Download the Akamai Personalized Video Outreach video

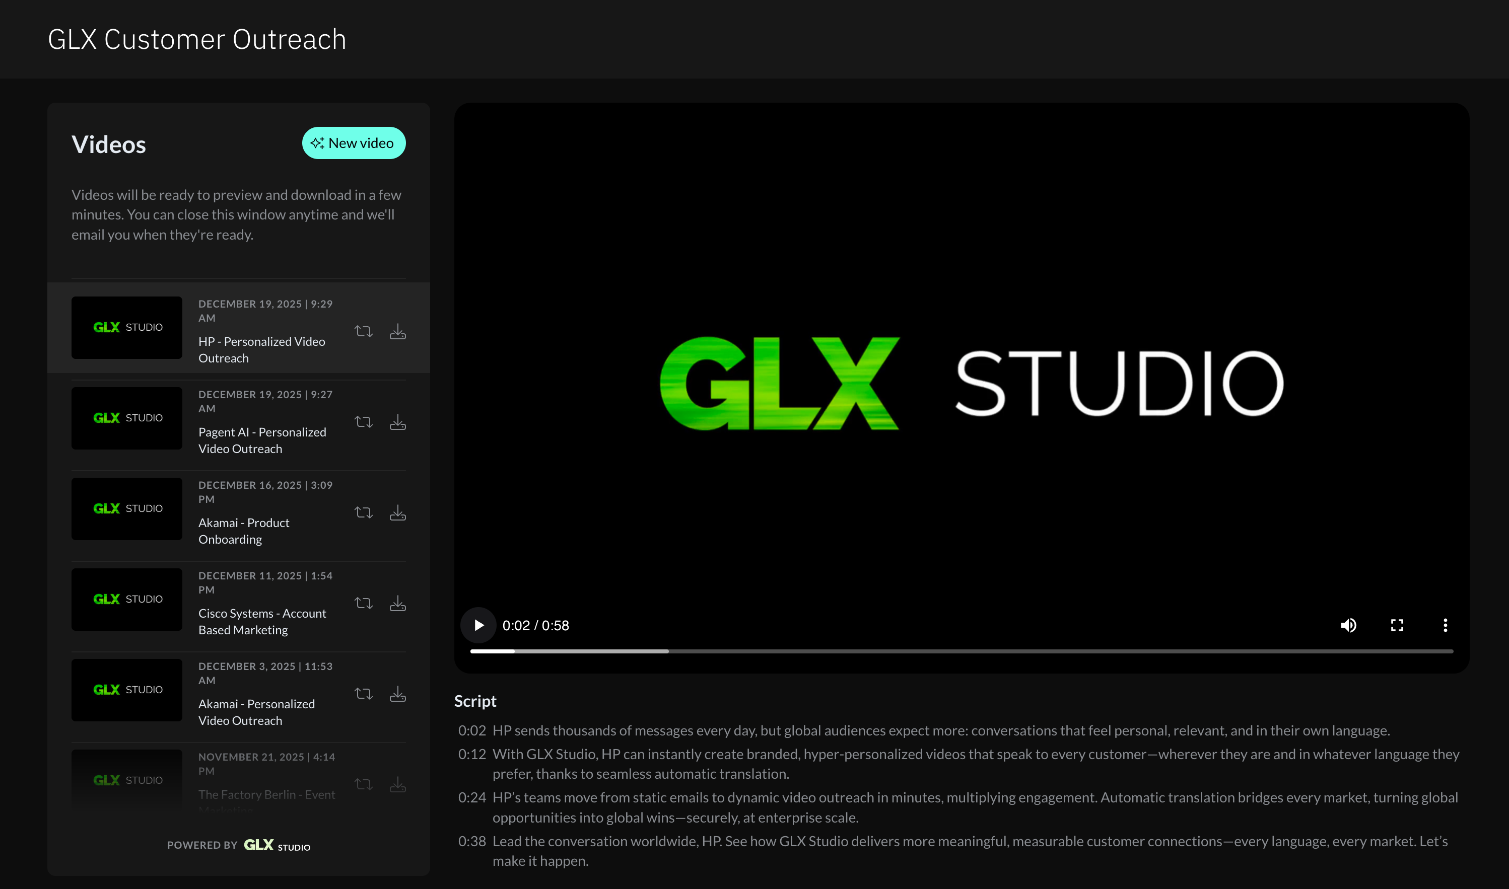(397, 694)
